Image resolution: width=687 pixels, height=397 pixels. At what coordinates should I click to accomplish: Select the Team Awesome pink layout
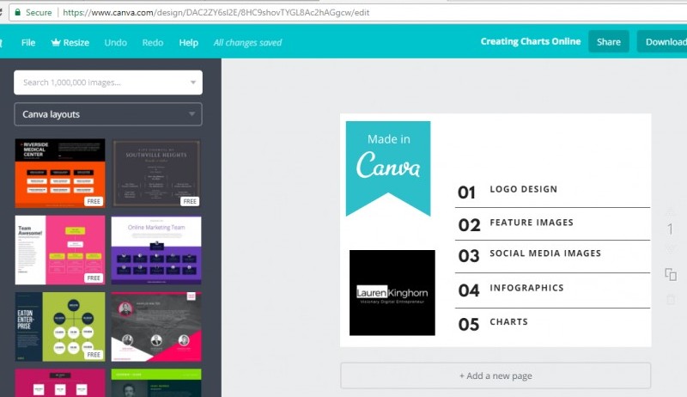60,250
